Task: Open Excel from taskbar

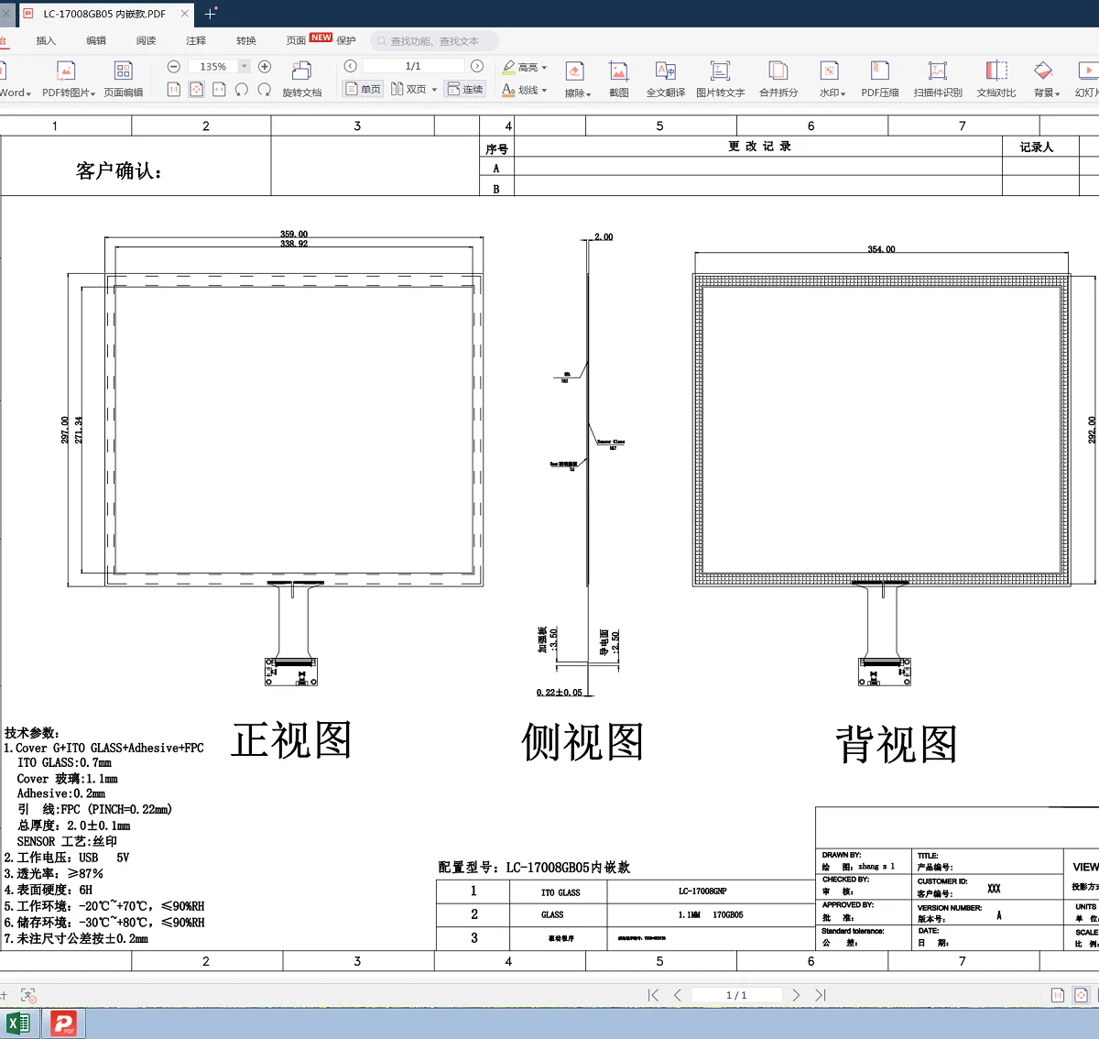Action: point(17,1023)
